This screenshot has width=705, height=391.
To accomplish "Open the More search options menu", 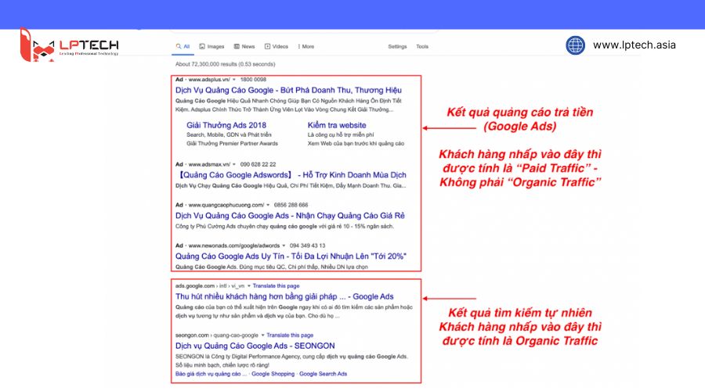I will coord(305,46).
